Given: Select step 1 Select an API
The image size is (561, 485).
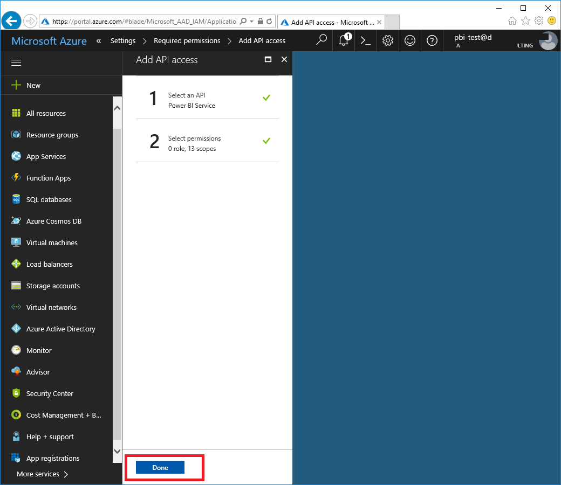Looking at the screenshot, I should coord(207,100).
